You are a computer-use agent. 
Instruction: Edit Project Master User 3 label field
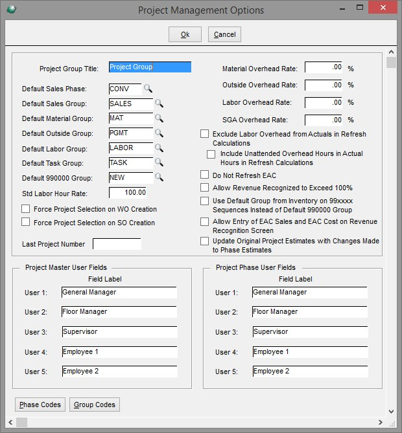click(x=119, y=332)
